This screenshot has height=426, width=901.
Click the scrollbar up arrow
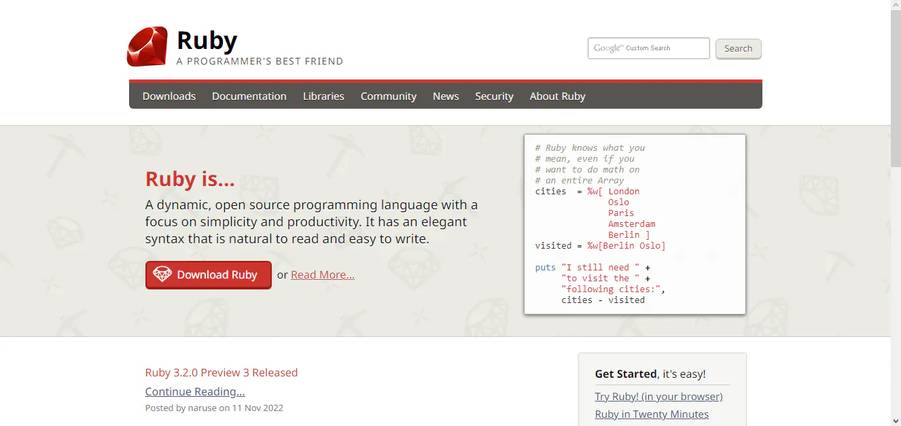896,5
